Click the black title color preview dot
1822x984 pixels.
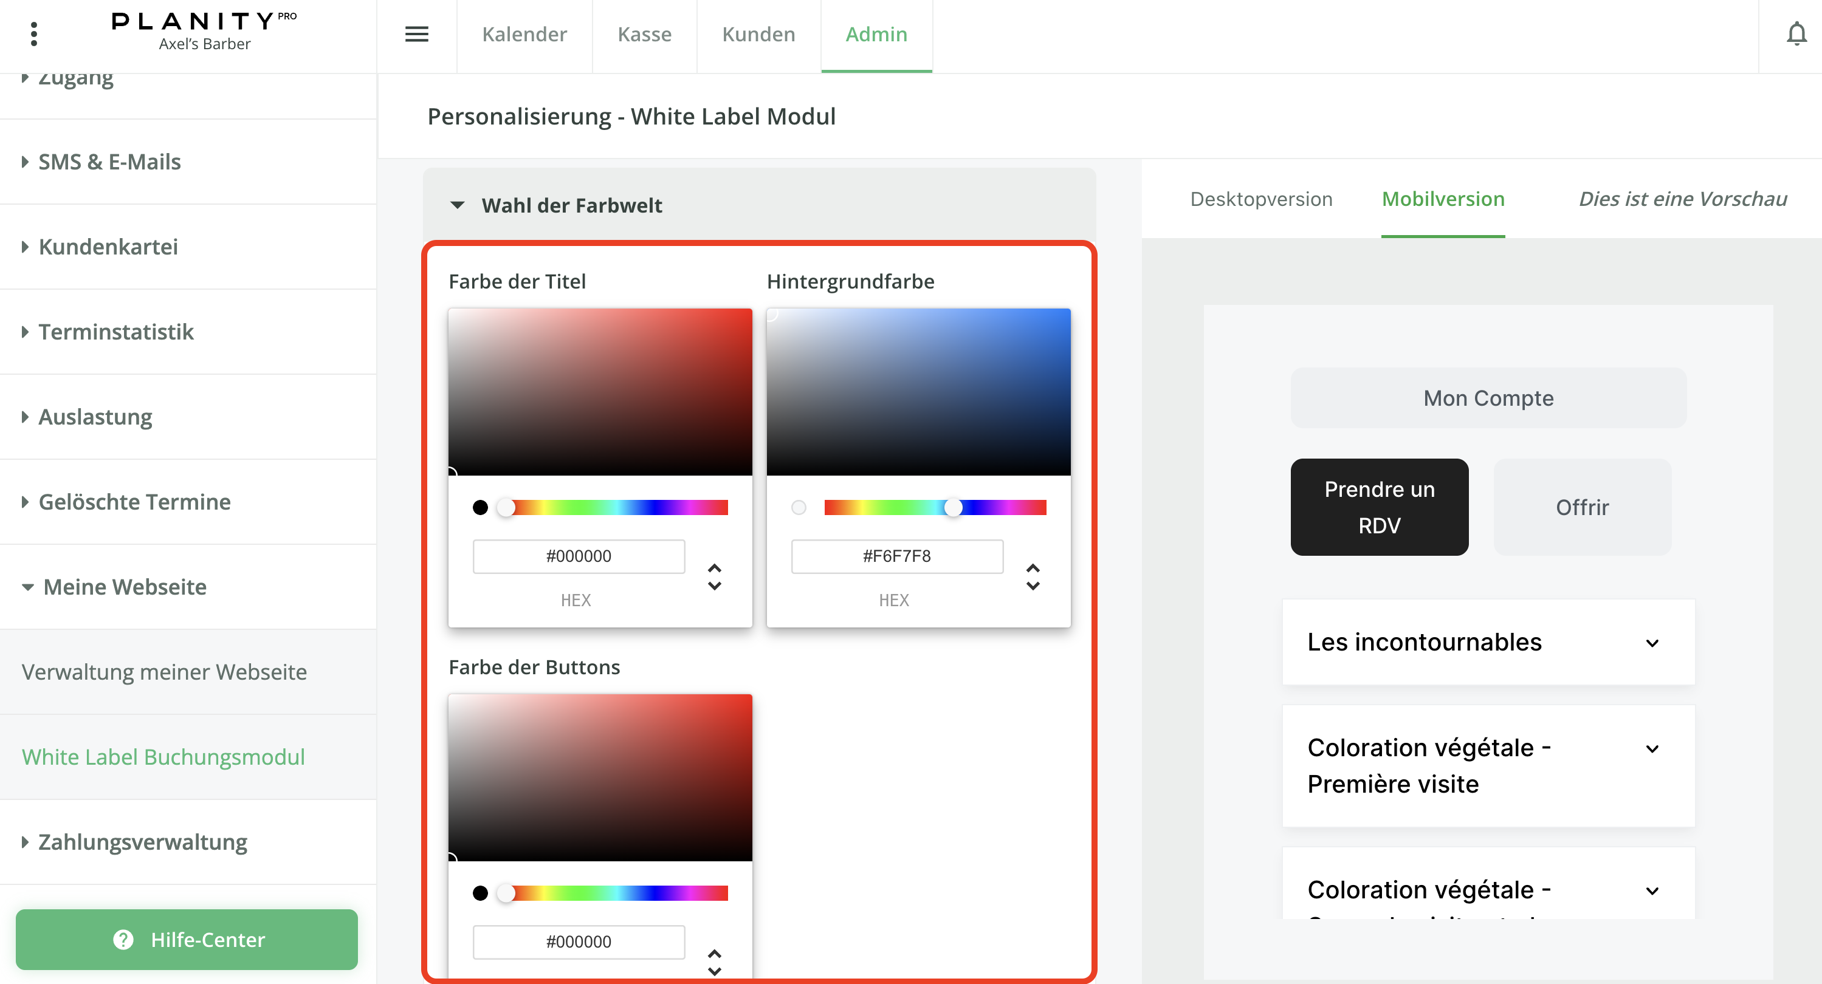pos(480,508)
